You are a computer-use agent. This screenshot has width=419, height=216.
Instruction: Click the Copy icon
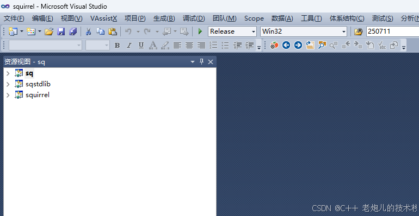(100, 31)
